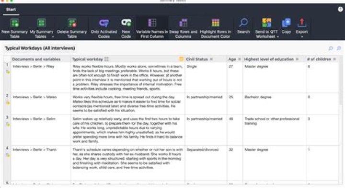The height and width of the screenshot is (188, 345).
Task: Click the Civil Status column menu icon
Action: (211, 59)
